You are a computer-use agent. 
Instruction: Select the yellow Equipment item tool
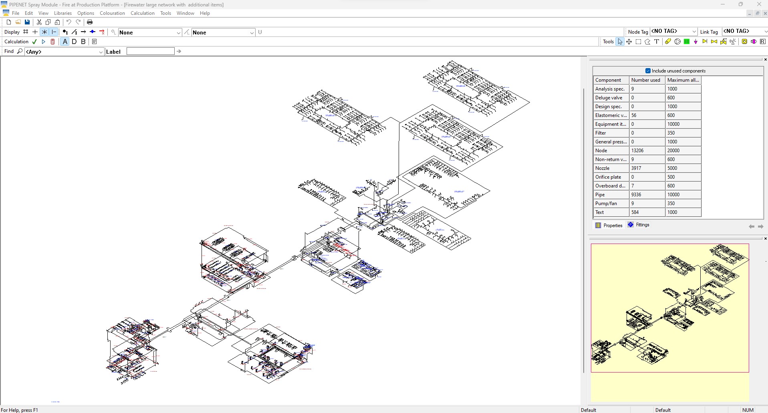(x=744, y=42)
